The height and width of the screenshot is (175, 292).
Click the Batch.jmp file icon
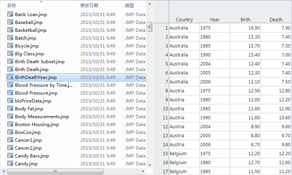pos(10,38)
